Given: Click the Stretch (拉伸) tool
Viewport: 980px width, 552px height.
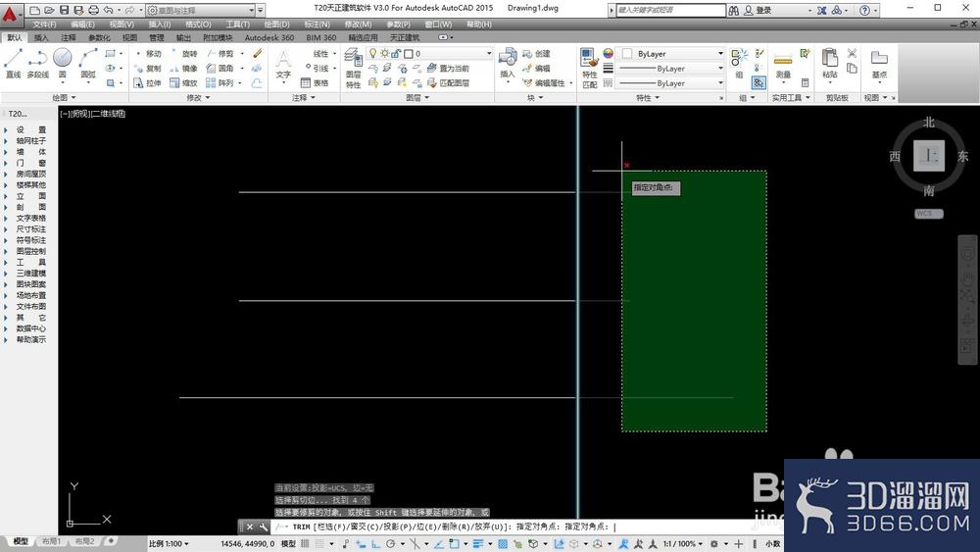Looking at the screenshot, I should point(148,82).
